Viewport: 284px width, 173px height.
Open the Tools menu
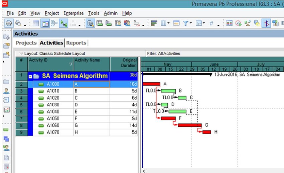94,13
